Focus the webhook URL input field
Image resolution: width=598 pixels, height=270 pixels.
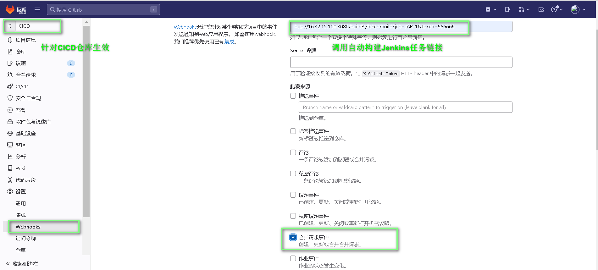[401, 26]
